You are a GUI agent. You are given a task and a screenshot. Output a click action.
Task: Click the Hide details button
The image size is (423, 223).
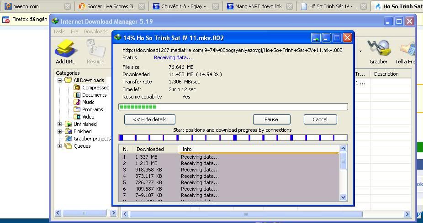[x=150, y=119]
